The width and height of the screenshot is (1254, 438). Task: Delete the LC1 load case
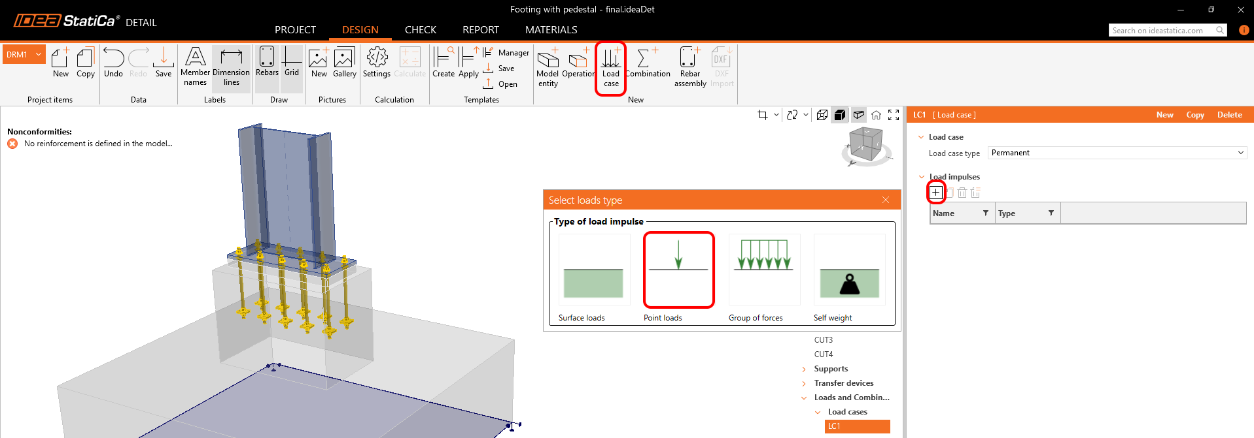click(x=1229, y=115)
